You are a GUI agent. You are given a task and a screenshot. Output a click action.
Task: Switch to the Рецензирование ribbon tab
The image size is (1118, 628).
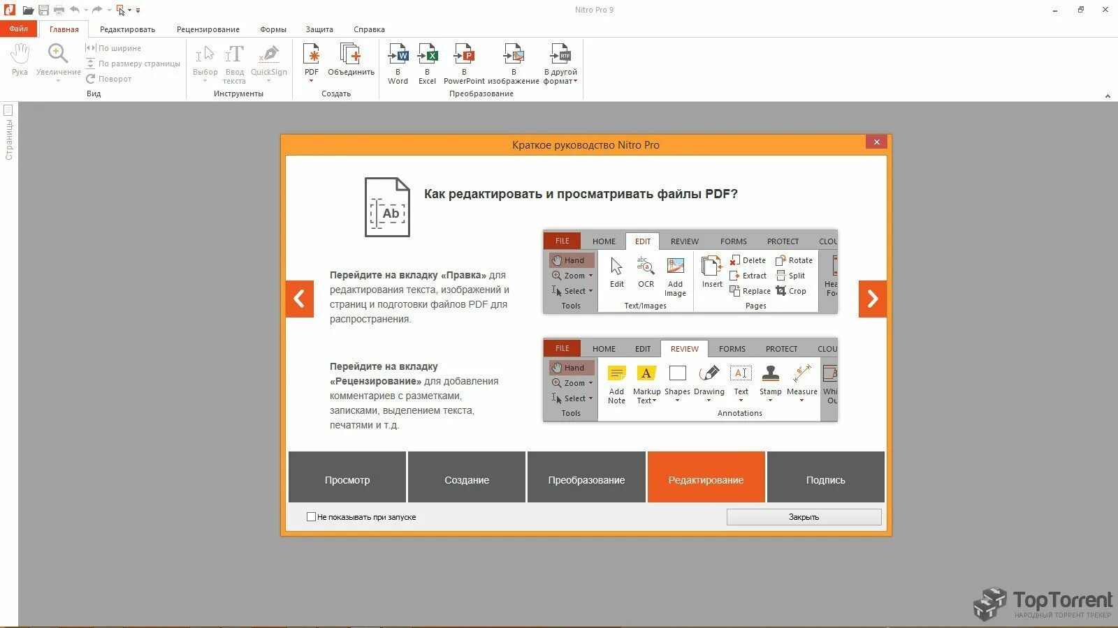pos(208,29)
